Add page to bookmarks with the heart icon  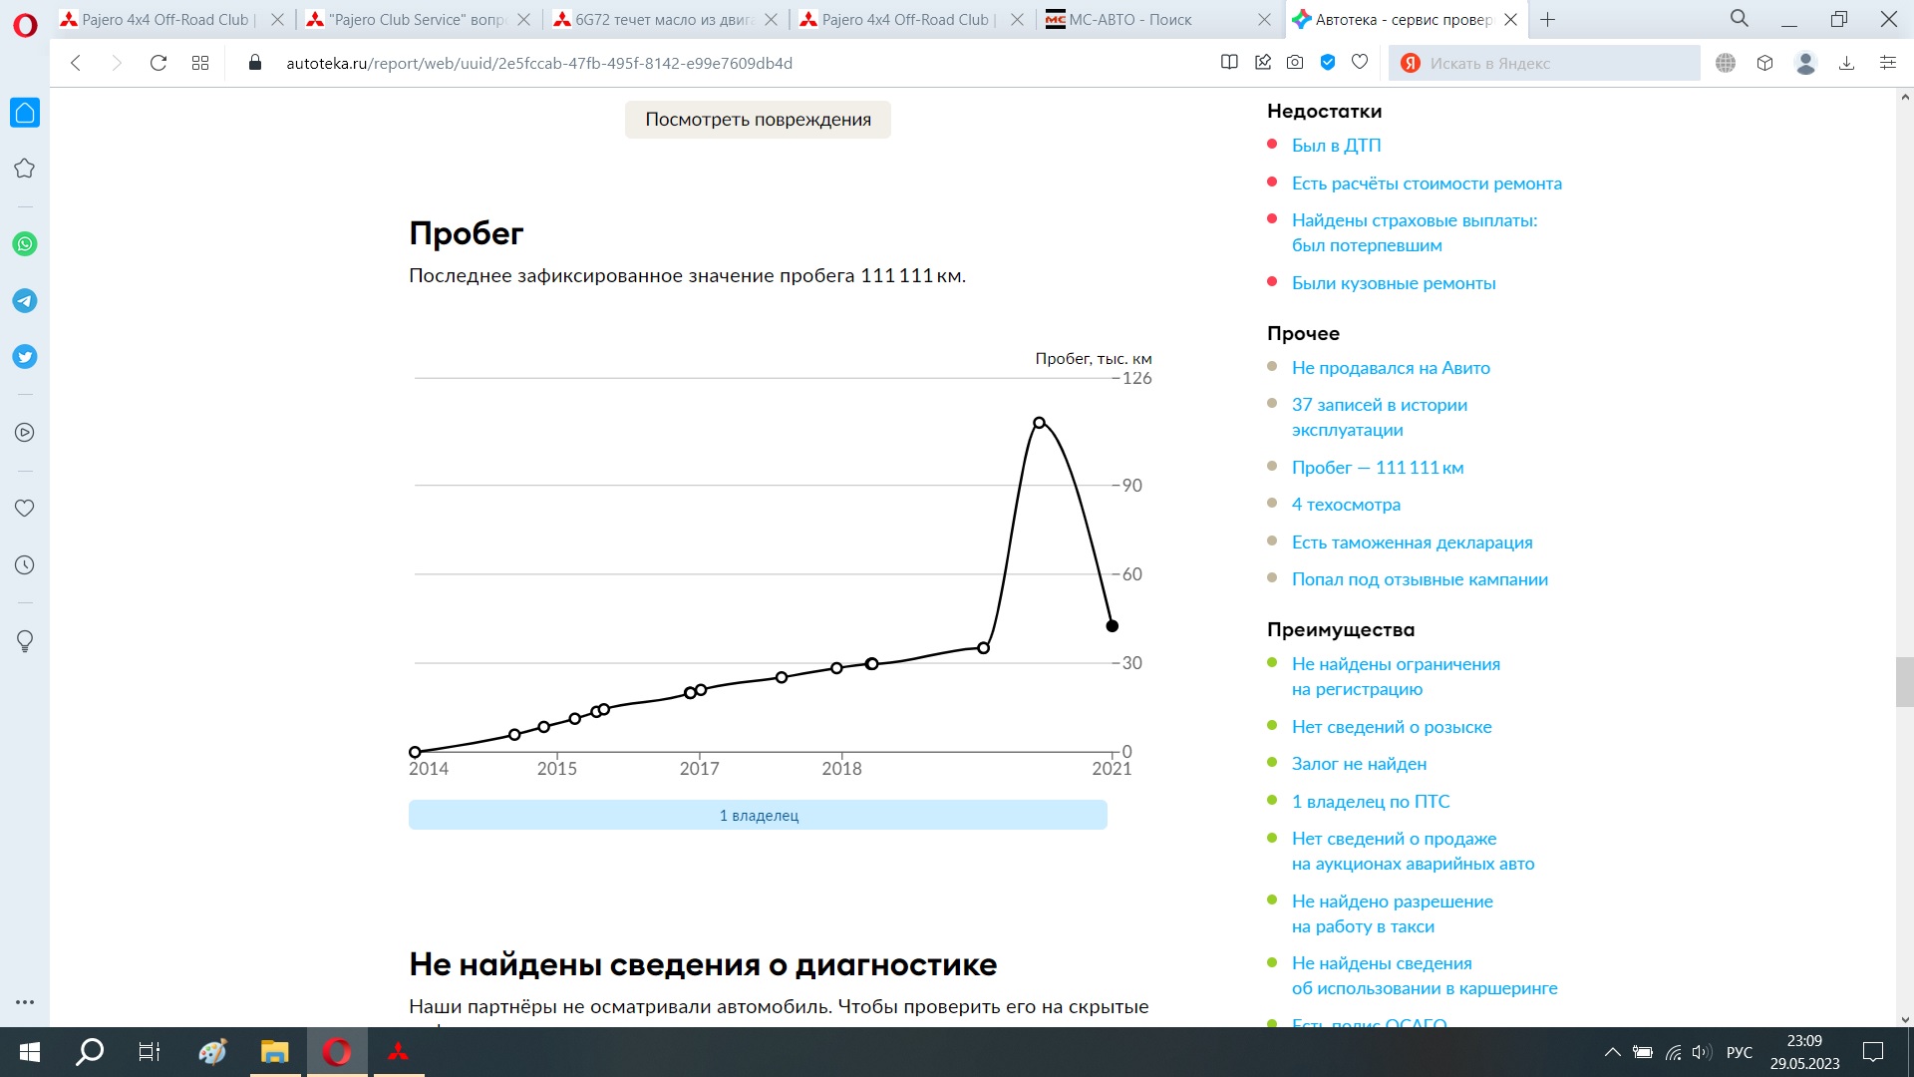1360,63
